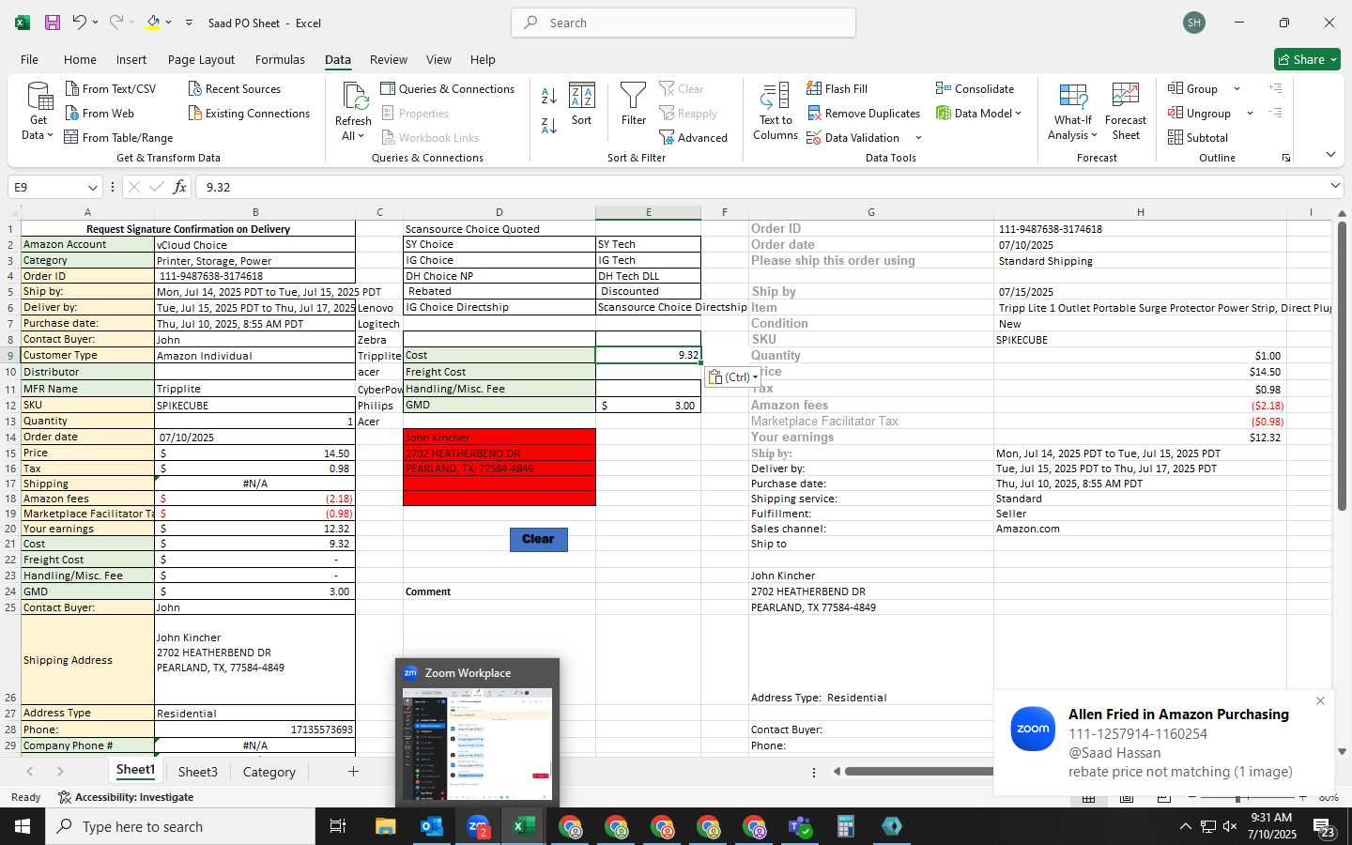This screenshot has width=1352, height=845.
Task: Open Outlook from the taskbar
Action: tap(432, 826)
